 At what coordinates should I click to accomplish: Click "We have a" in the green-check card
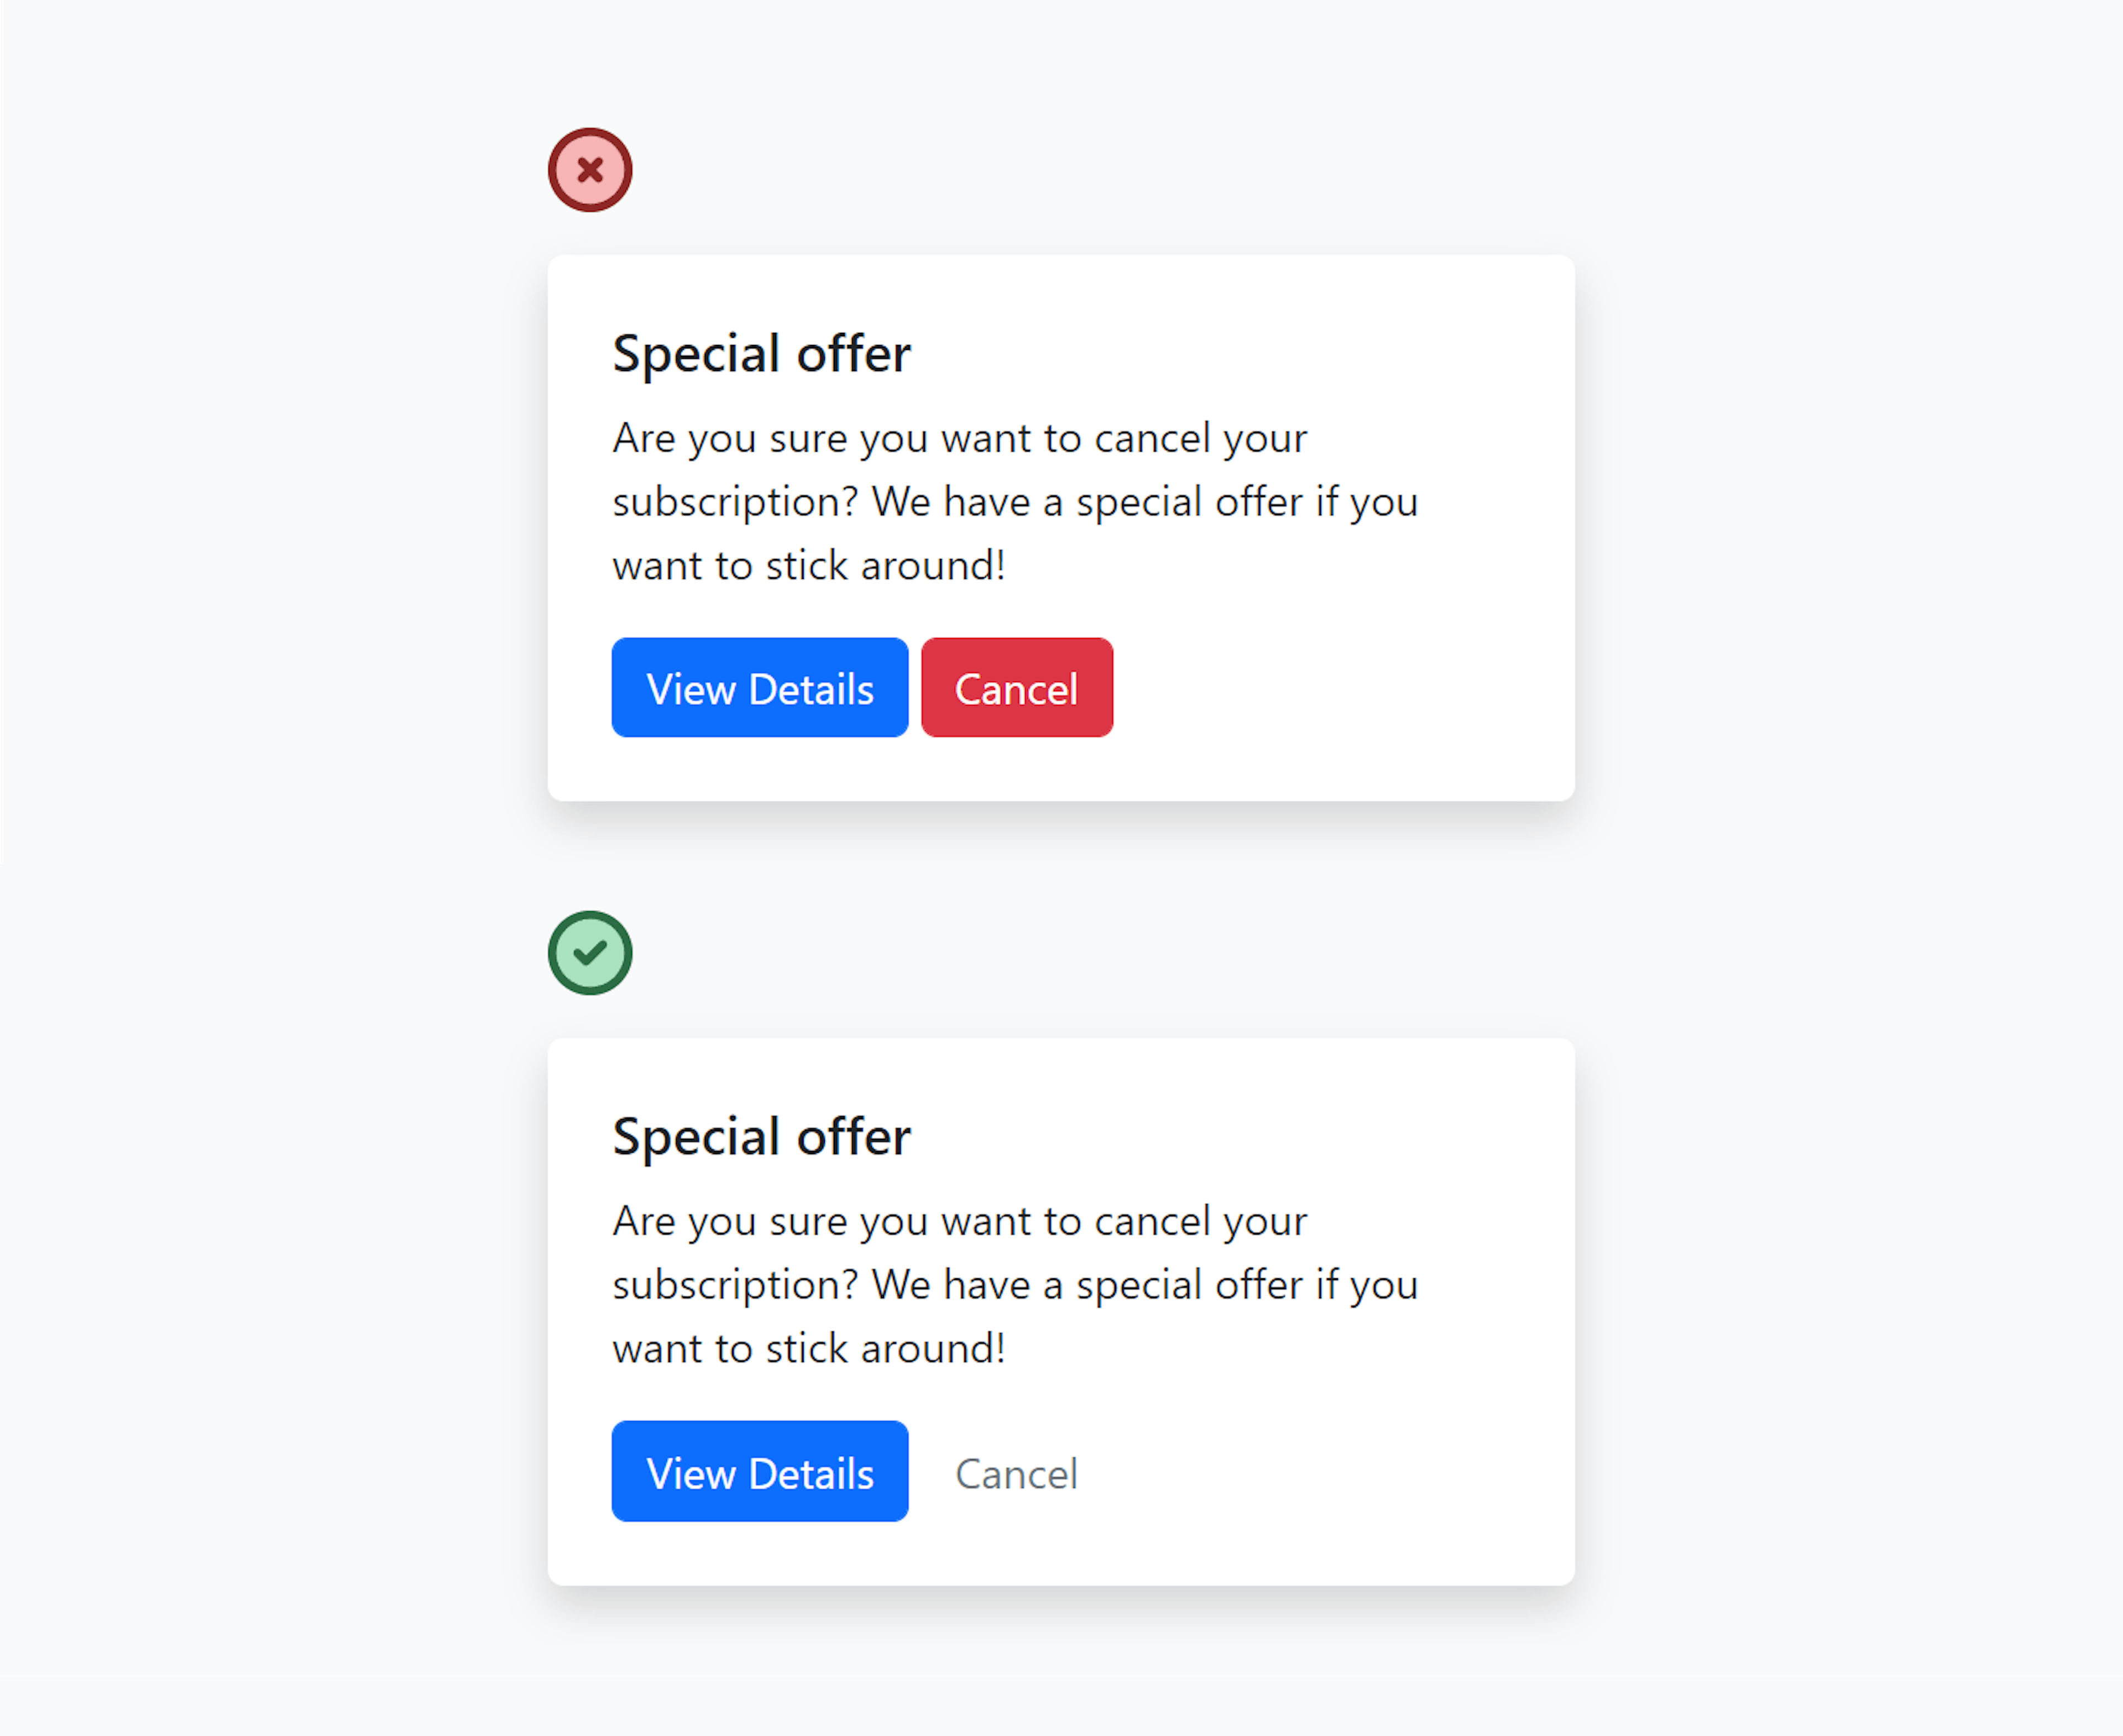pyautogui.click(x=966, y=1285)
